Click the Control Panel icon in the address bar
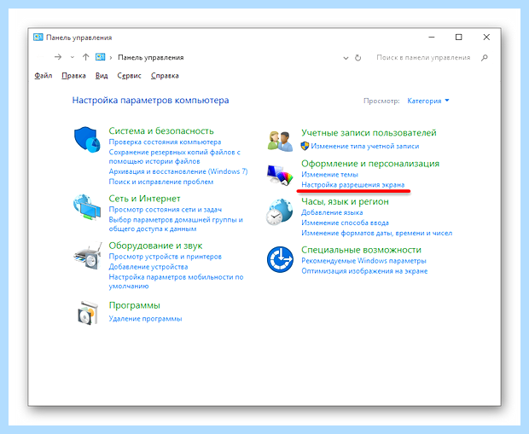Image resolution: width=529 pixels, height=434 pixels. pos(100,57)
